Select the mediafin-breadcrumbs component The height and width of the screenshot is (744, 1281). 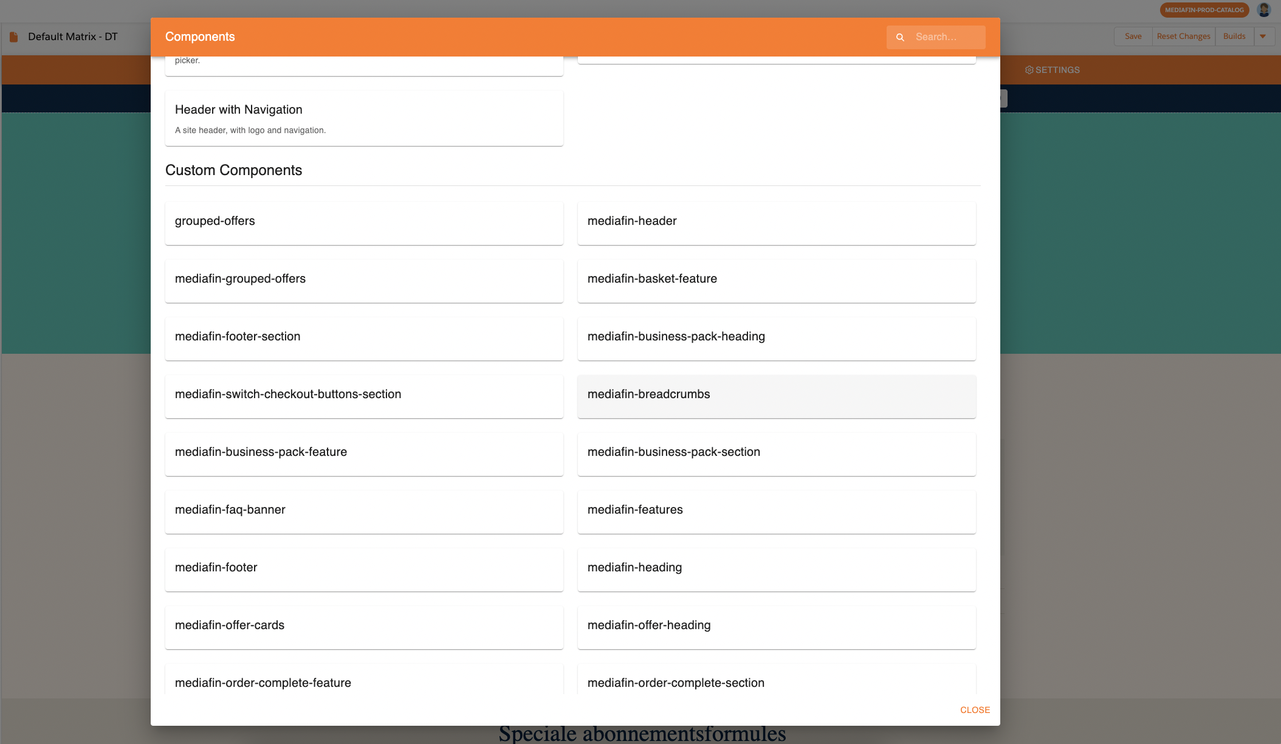point(777,396)
